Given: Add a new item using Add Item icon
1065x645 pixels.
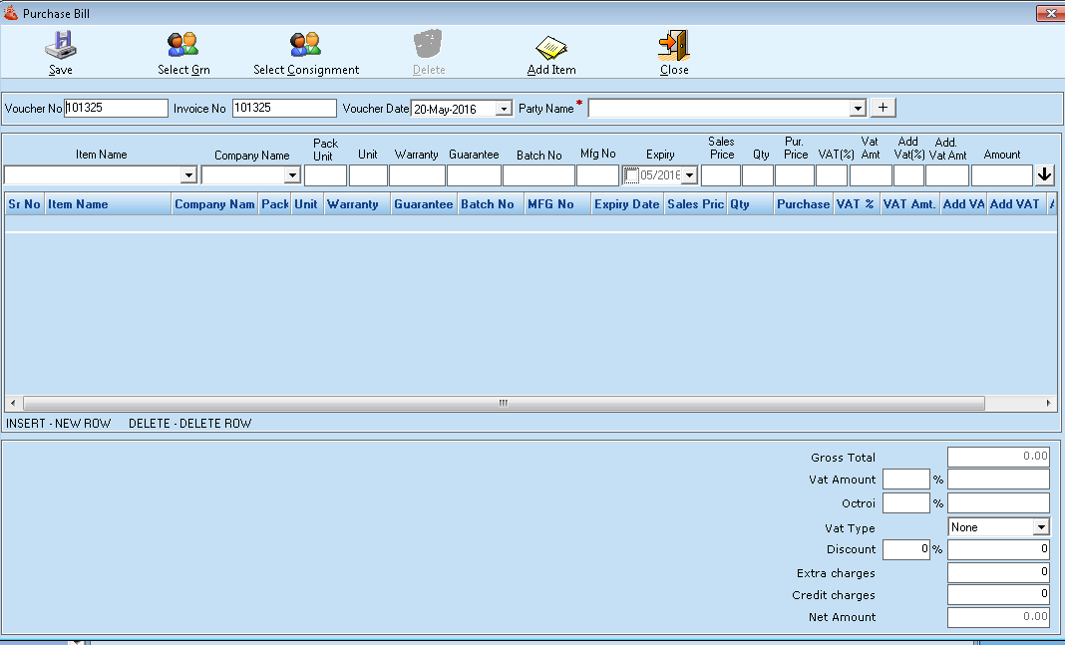Looking at the screenshot, I should point(551,50).
